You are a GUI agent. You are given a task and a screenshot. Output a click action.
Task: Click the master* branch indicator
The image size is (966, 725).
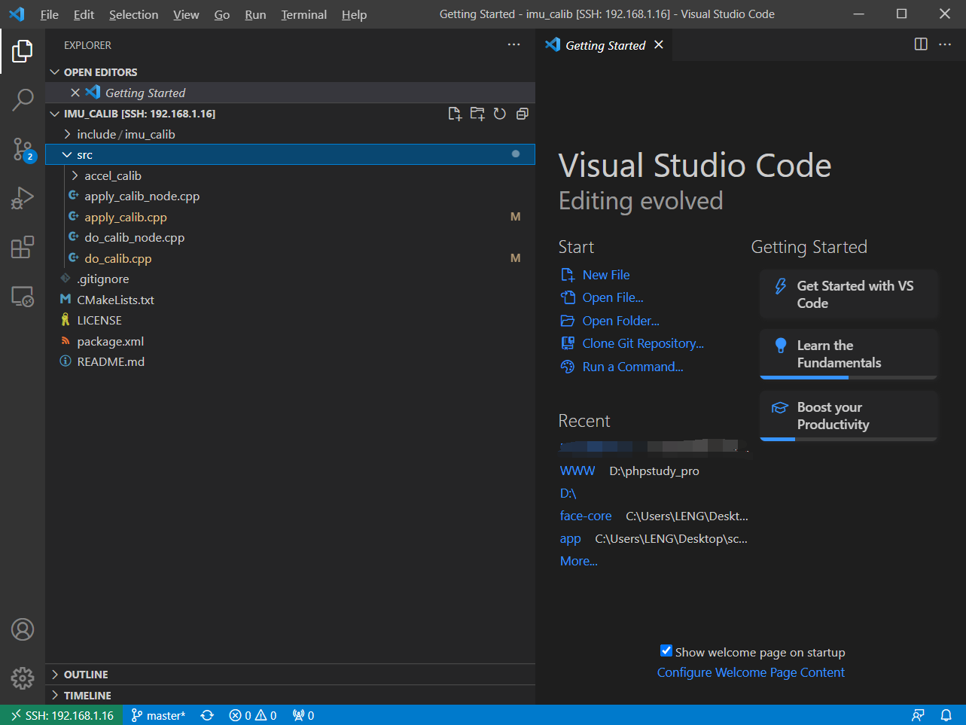(x=157, y=715)
